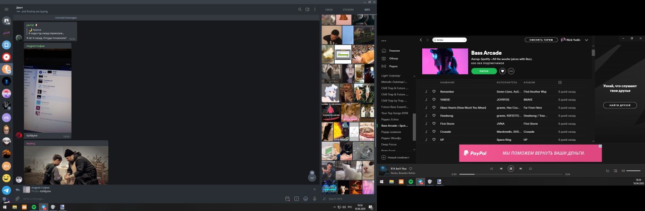Open emoji smiley picker in Telegram
645x211 pixels.
[305, 198]
